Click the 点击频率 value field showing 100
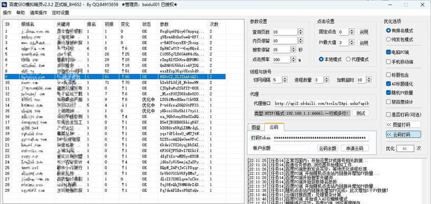The image size is (431, 204). point(282,60)
